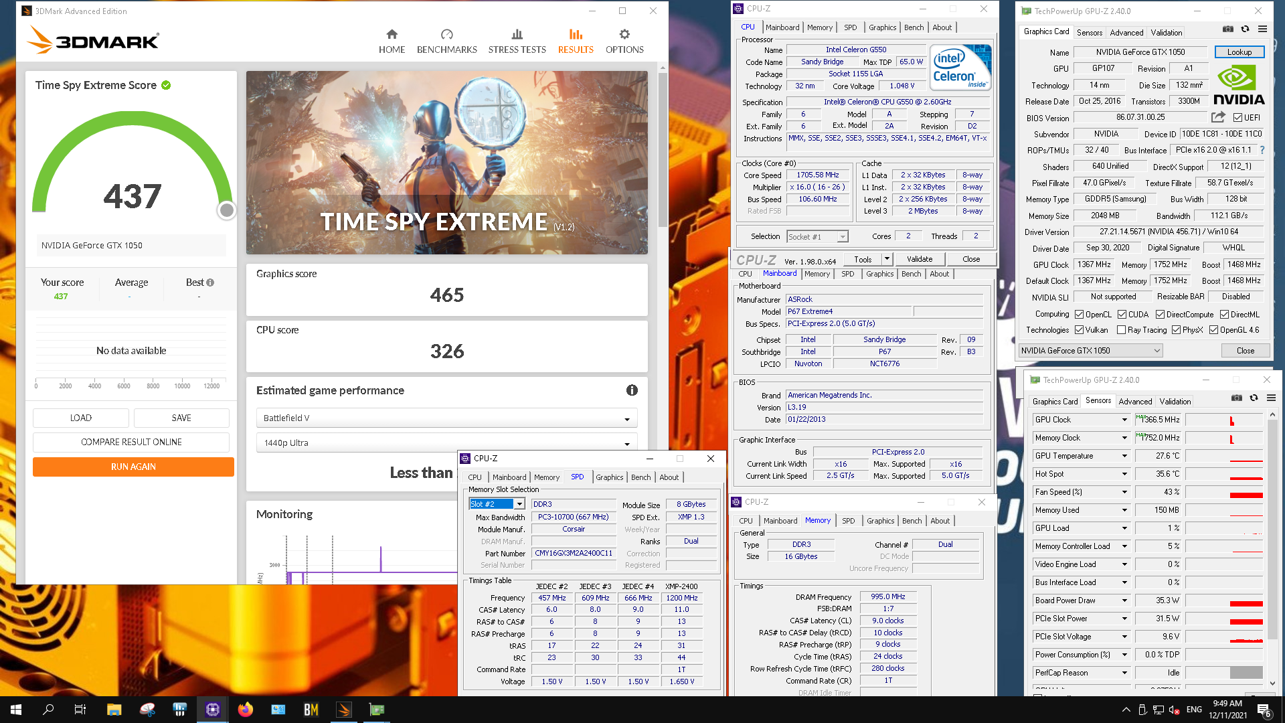Select the Graphics tab in the CPU-Z SPD window

click(609, 477)
